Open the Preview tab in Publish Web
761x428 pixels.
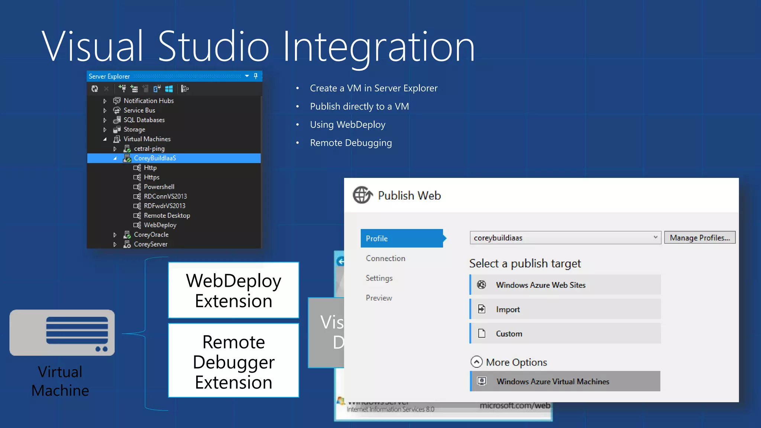coord(379,298)
